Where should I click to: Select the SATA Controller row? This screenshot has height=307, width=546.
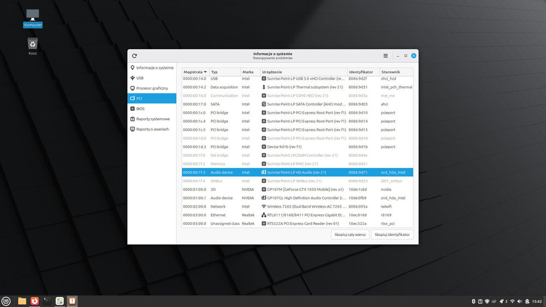[x=306, y=104]
